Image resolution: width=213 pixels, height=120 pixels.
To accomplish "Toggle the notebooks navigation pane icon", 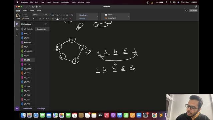I will click(x=17, y=24).
